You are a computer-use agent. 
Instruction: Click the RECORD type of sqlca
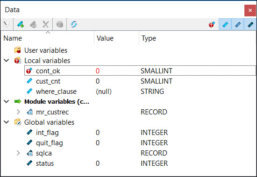[154, 153]
